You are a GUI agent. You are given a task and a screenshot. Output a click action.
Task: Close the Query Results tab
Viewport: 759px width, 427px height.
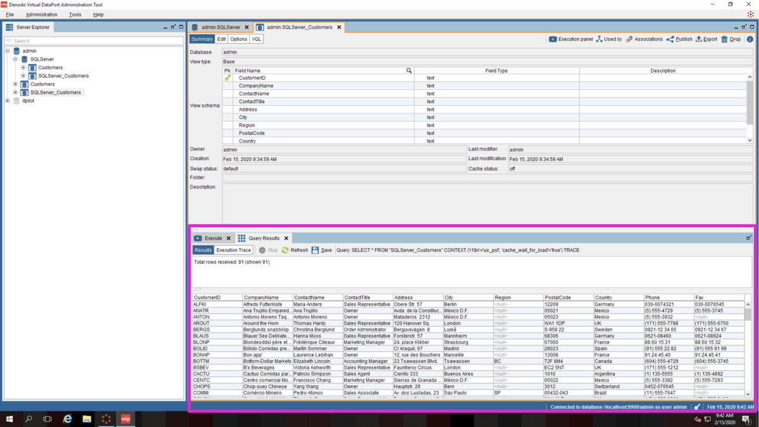pyautogui.click(x=286, y=238)
